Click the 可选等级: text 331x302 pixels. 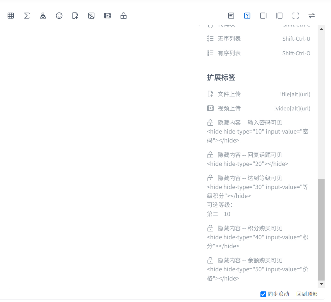point(220,205)
